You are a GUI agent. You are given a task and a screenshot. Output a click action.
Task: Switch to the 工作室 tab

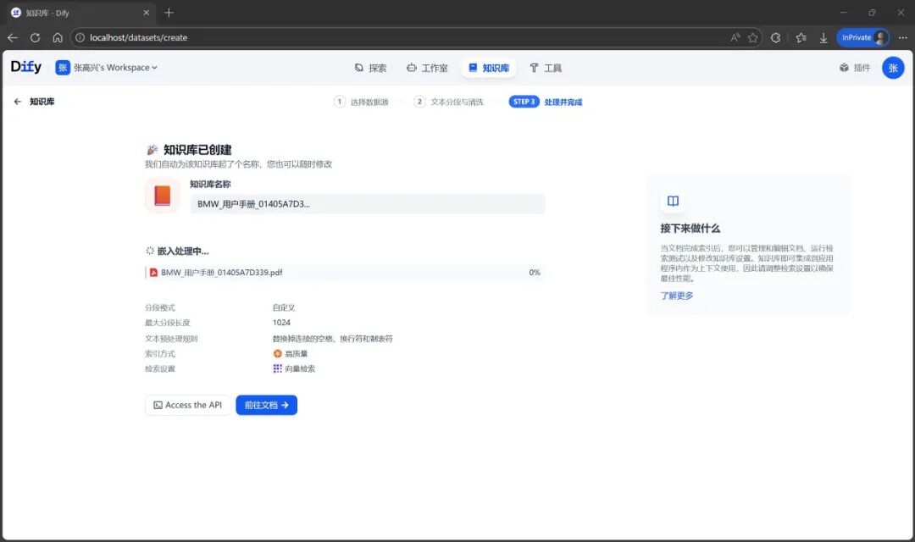click(x=427, y=68)
